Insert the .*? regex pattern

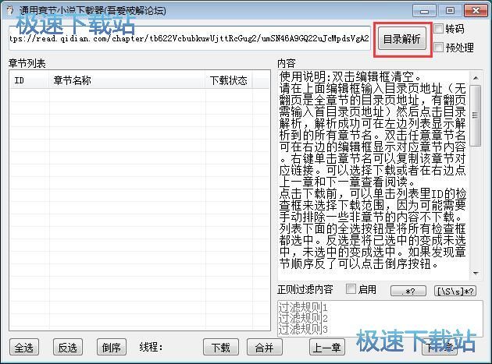click(x=408, y=291)
